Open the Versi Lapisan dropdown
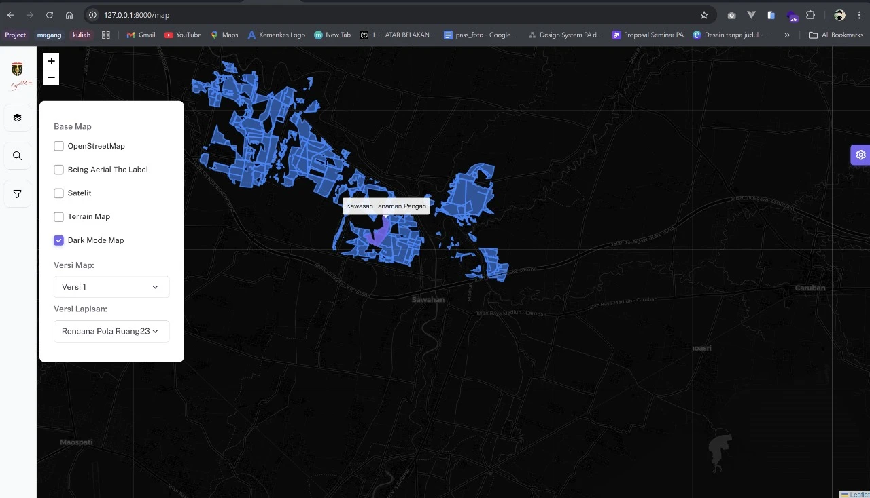The width and height of the screenshot is (870, 498). click(x=111, y=332)
